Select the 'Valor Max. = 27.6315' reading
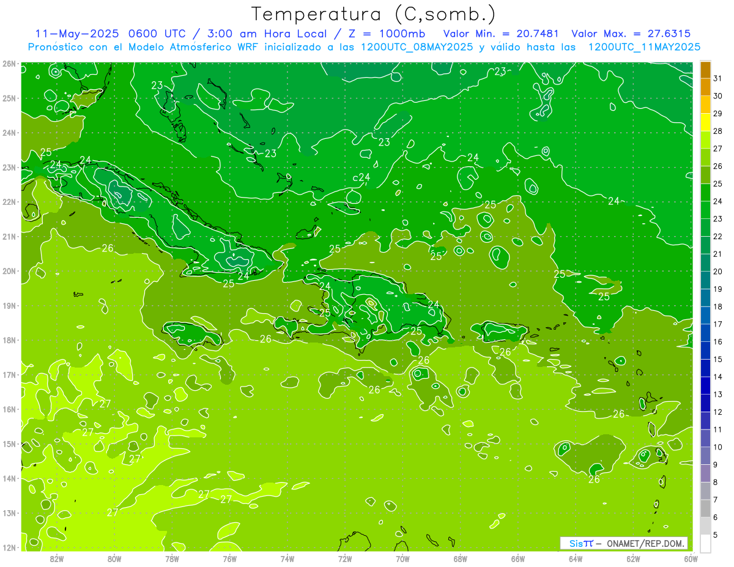 (x=631, y=34)
